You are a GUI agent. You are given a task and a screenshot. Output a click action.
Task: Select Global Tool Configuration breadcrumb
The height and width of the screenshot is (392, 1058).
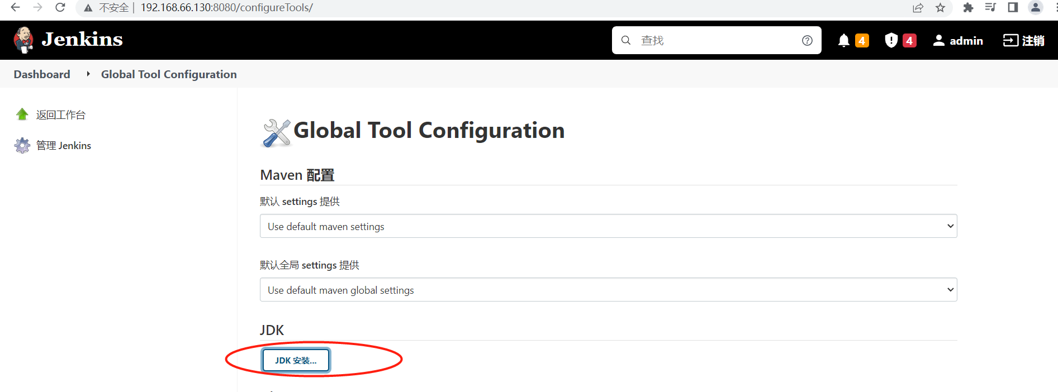pyautogui.click(x=169, y=74)
